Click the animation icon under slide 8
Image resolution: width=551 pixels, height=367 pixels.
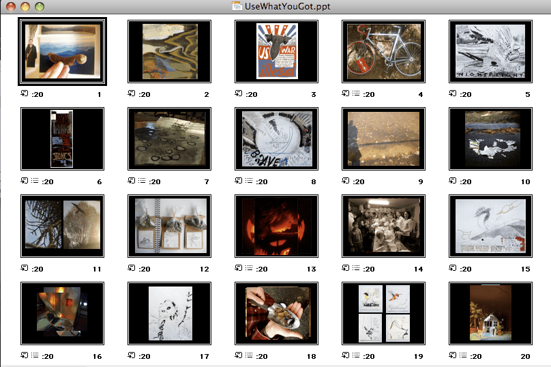pos(249,180)
